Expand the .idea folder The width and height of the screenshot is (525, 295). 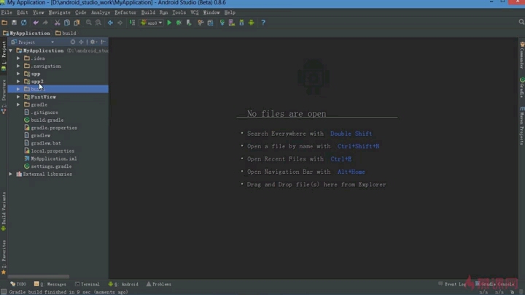(18, 58)
